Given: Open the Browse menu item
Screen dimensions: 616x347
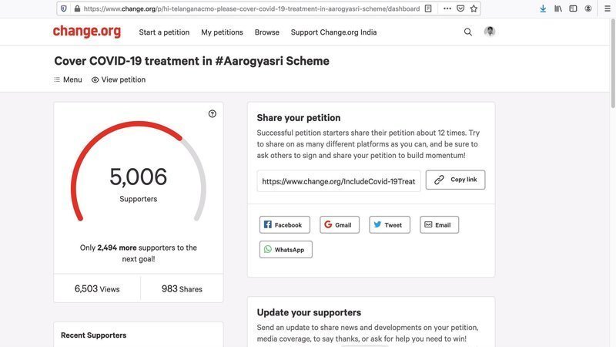Looking at the screenshot, I should [x=267, y=32].
